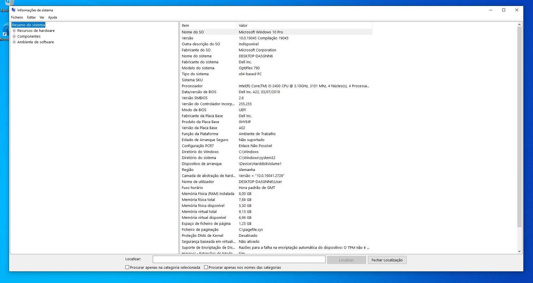Viewport: 533px width, 283px height.
Task: Click the value 0HY9JP
Action: tap(245, 122)
